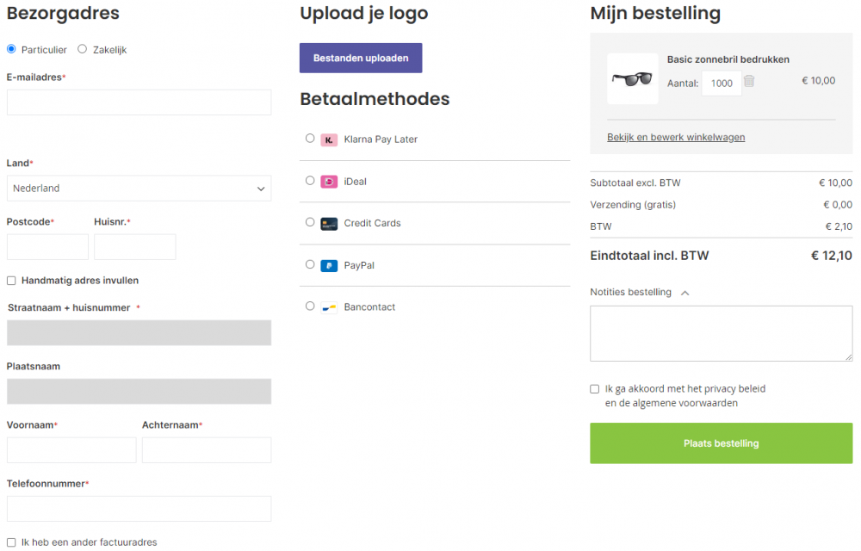Click the PayPal logo icon
Viewport: 861px width, 551px height.
pyautogui.click(x=329, y=266)
